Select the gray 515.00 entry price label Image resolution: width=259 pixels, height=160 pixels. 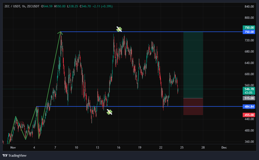249,98
